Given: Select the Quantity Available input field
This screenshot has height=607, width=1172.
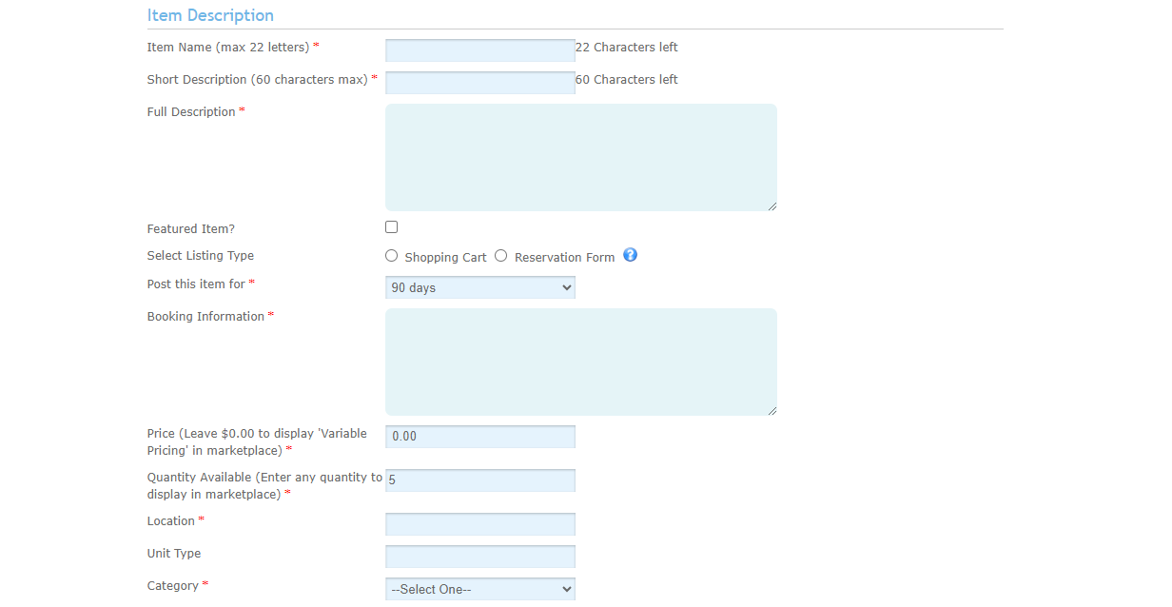Looking at the screenshot, I should [x=479, y=480].
